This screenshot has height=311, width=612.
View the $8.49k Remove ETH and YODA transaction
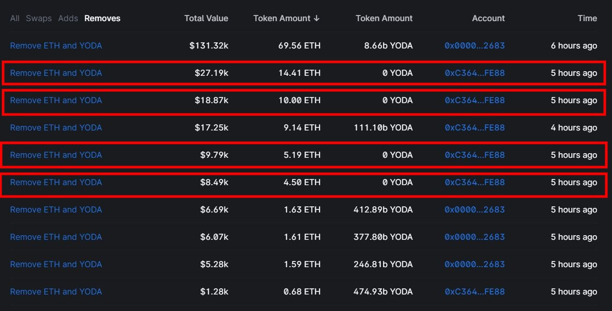click(56, 183)
